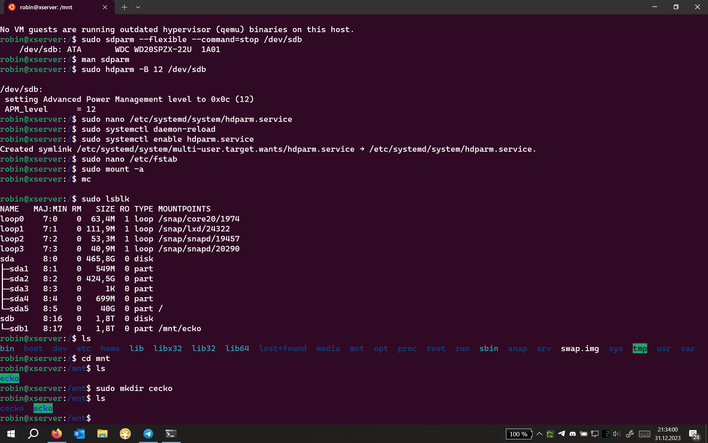Screen dimensions: 708x443
Task: Open a new terminal tab
Action: coord(124,7)
